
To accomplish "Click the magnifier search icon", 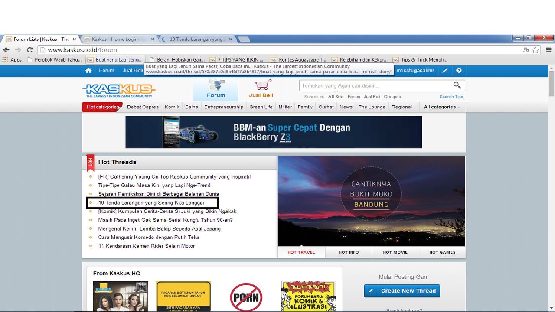I will point(457,85).
